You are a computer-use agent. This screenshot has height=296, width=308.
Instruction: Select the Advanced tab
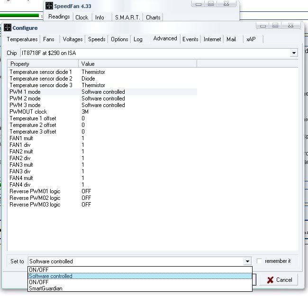pyautogui.click(x=165, y=38)
